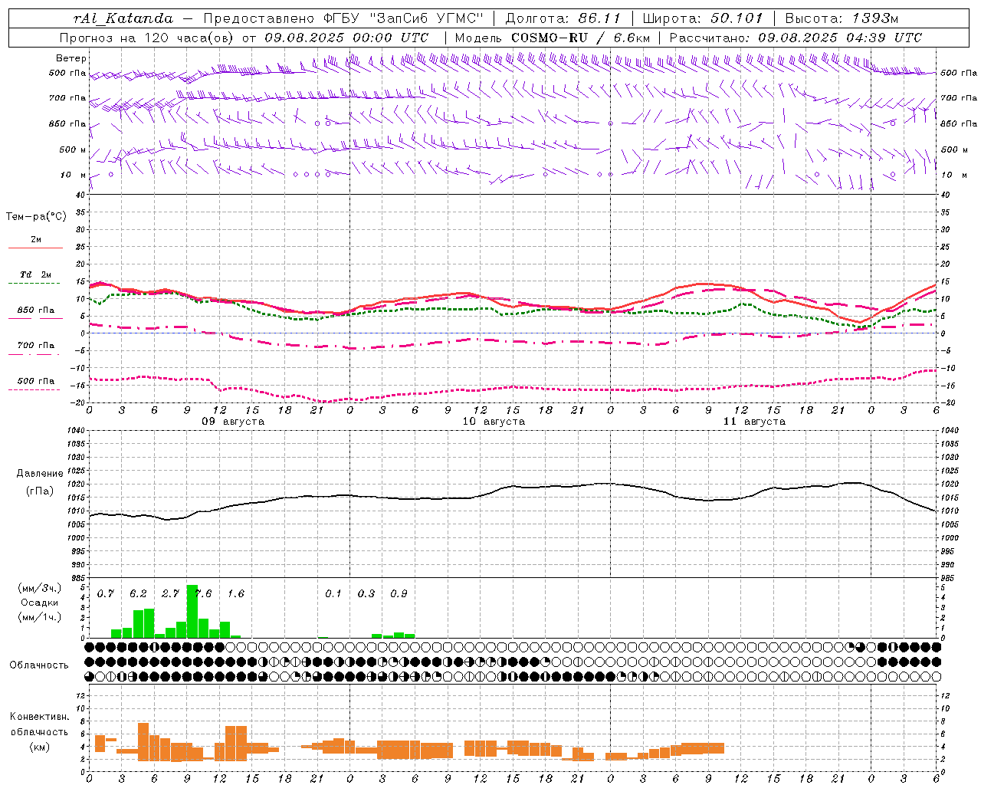Screen dimensions: 981x785
Task: Click the model label COSMO-RU / 6.6км
Action: [x=581, y=38]
